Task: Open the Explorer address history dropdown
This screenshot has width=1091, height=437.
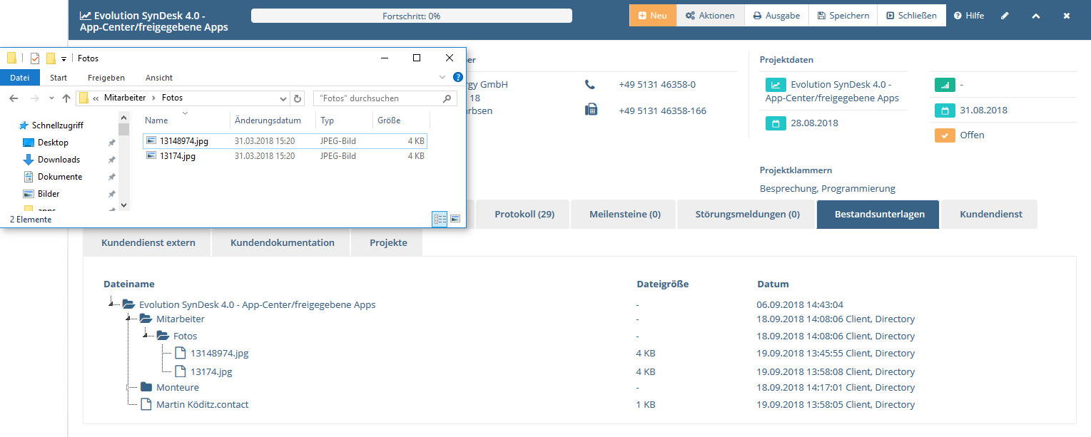Action: point(283,98)
